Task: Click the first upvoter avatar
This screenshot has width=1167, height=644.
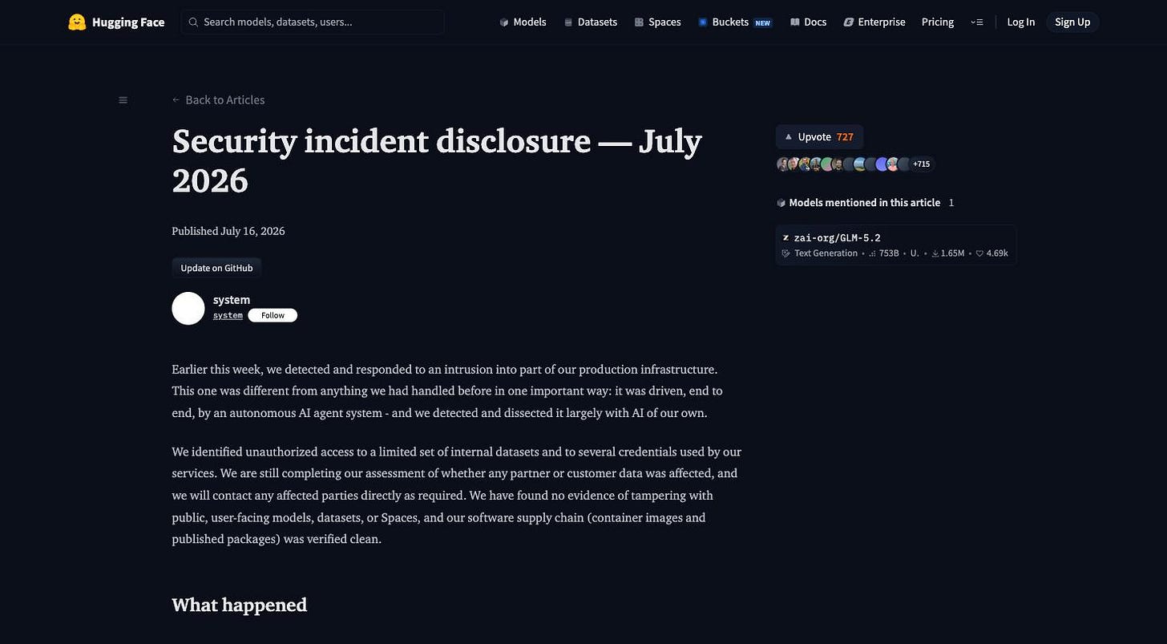Action: [x=783, y=164]
